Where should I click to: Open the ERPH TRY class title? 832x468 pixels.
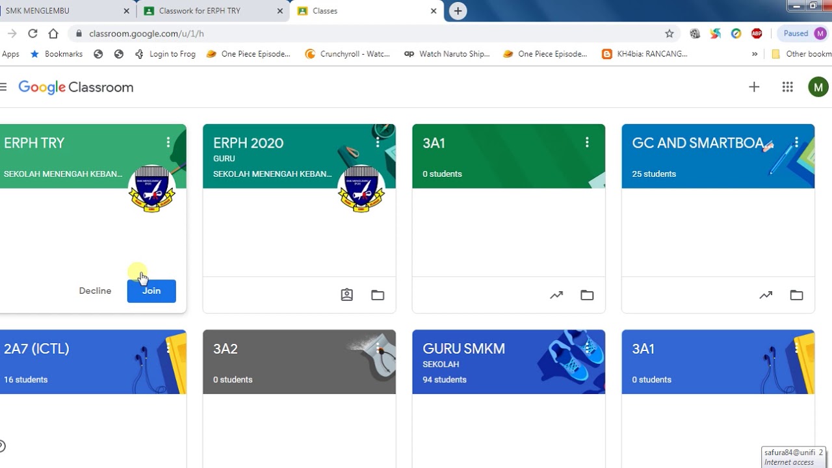pos(34,143)
